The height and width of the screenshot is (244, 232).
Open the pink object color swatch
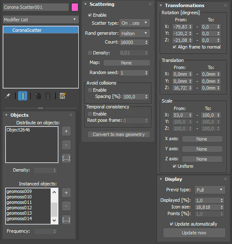(x=75, y=7)
